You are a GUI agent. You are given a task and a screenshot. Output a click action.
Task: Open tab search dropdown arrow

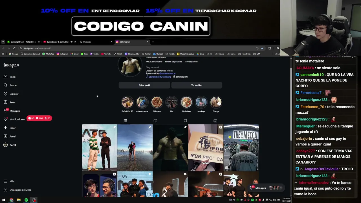[3, 42]
